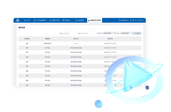Click the end date input field

pyautogui.click(x=89, y=33)
